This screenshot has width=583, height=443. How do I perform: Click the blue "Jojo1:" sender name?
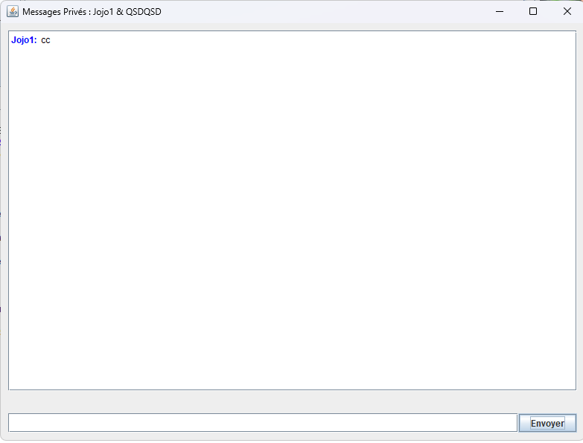point(24,40)
